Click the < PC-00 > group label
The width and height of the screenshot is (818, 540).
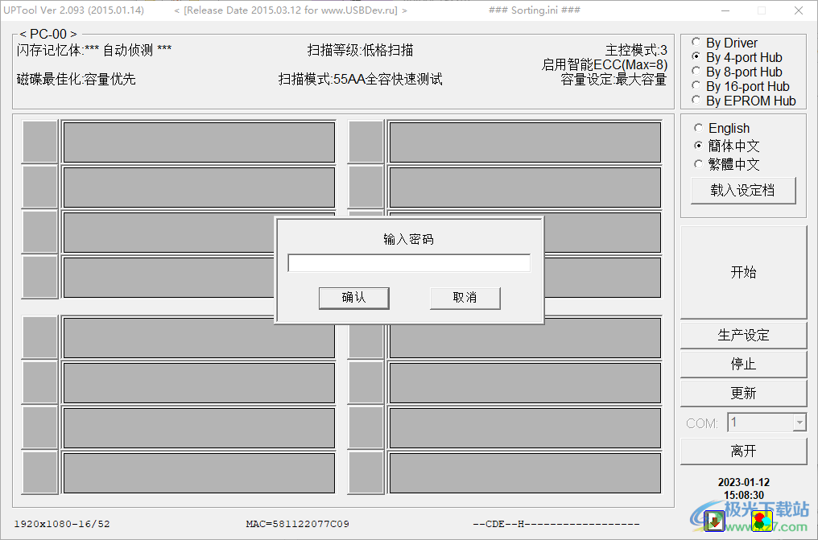coord(48,35)
